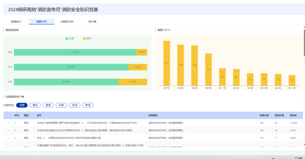The image size is (305, 159).
Task: Filter questions by 多选 type
Action: (75, 105)
